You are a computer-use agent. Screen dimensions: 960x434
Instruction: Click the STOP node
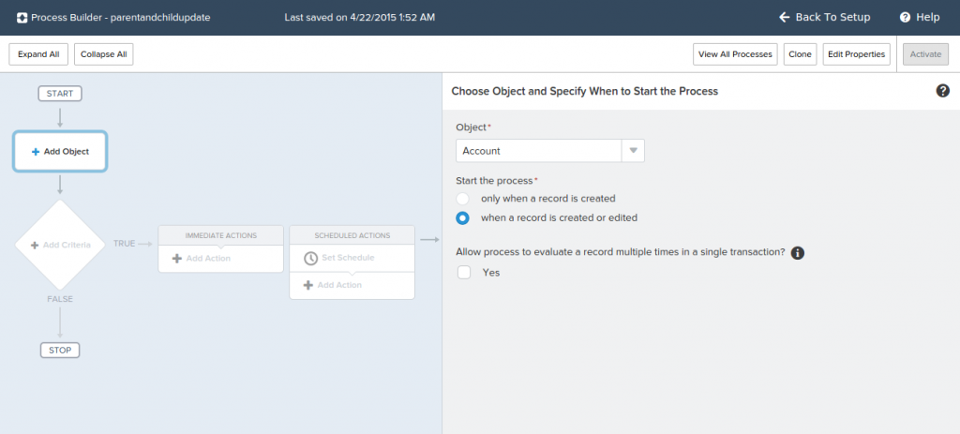[60, 351]
